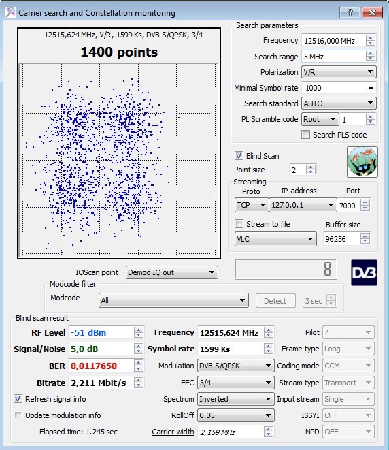The width and height of the screenshot is (389, 450).
Task: Click the DVB logo
Action: pyautogui.click(x=364, y=272)
